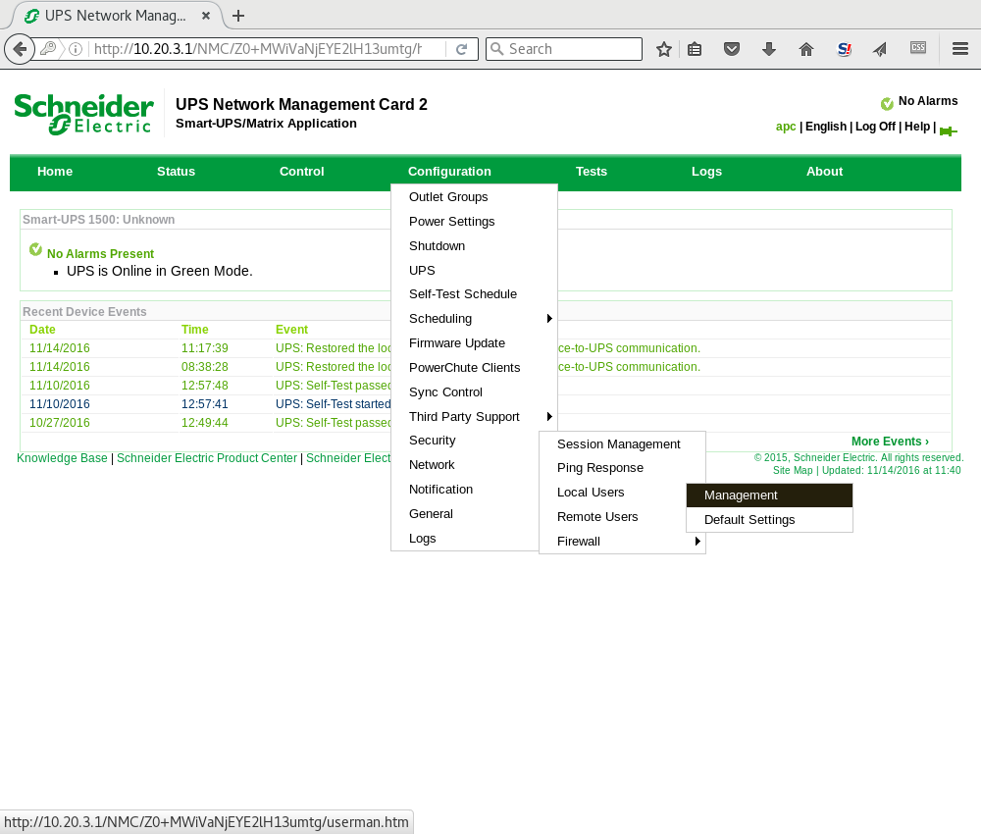
Task: Open the Knowledge Base link
Action: tap(62, 458)
